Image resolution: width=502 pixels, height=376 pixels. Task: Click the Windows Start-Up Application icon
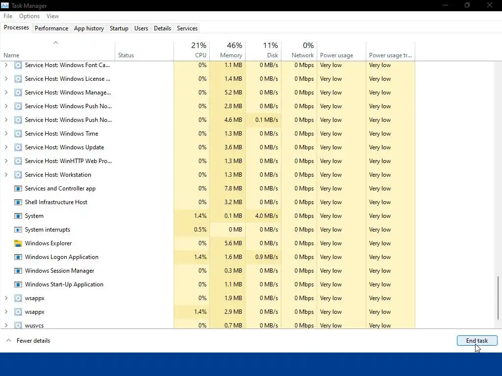point(18,284)
